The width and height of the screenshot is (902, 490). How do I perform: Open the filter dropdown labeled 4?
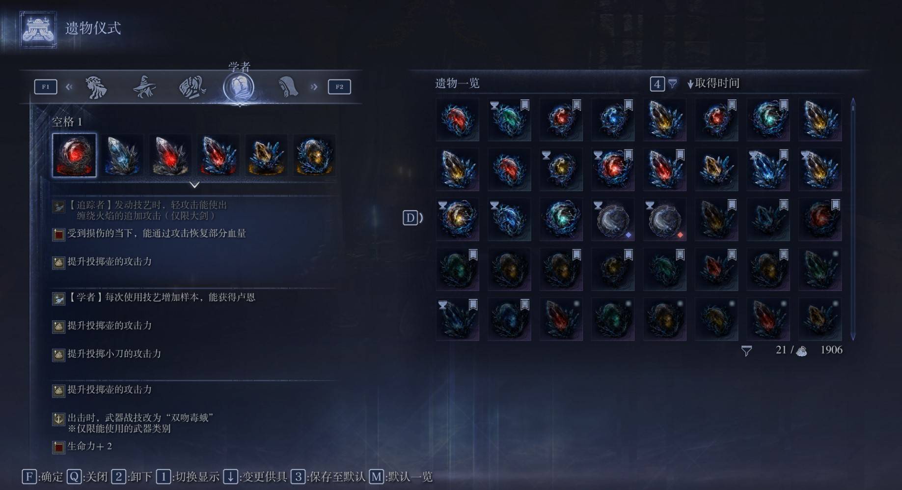663,84
